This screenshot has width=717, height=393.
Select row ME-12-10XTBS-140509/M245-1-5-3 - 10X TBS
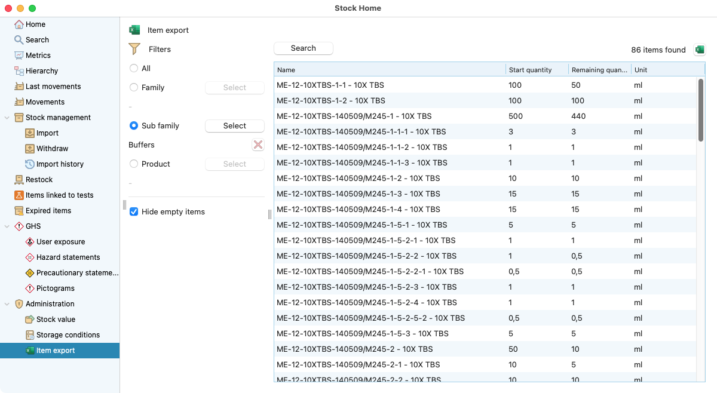tap(485, 334)
